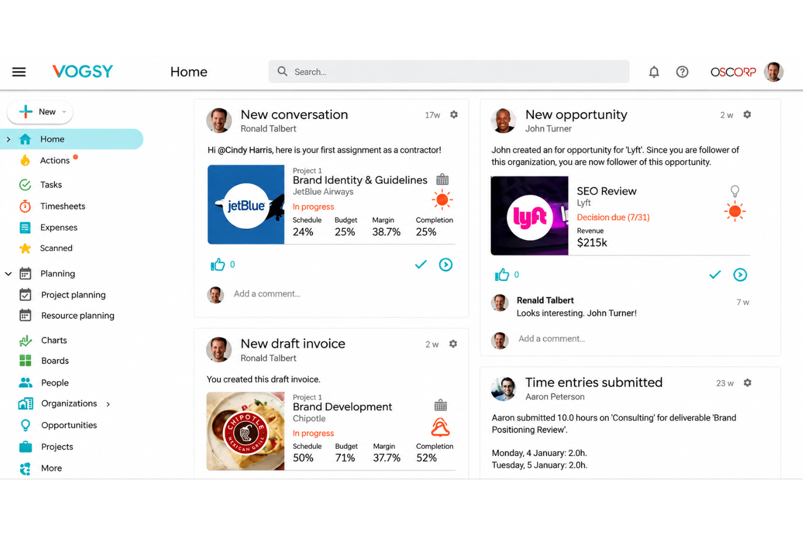Screen dimensions: 803x535
Task: Open the SEO Review opportunity link
Action: pyautogui.click(x=607, y=191)
